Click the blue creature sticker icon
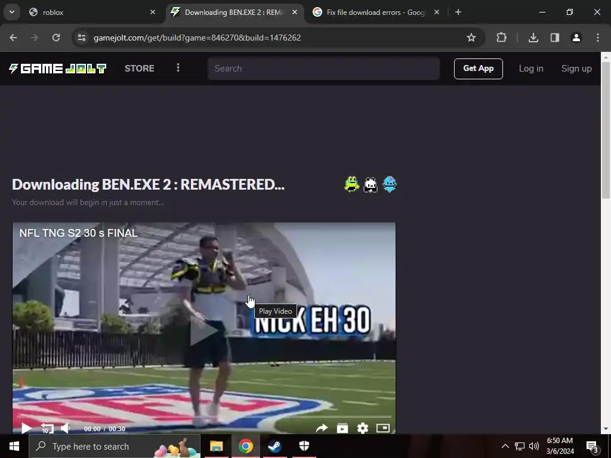Image resolution: width=611 pixels, height=458 pixels. (x=389, y=184)
